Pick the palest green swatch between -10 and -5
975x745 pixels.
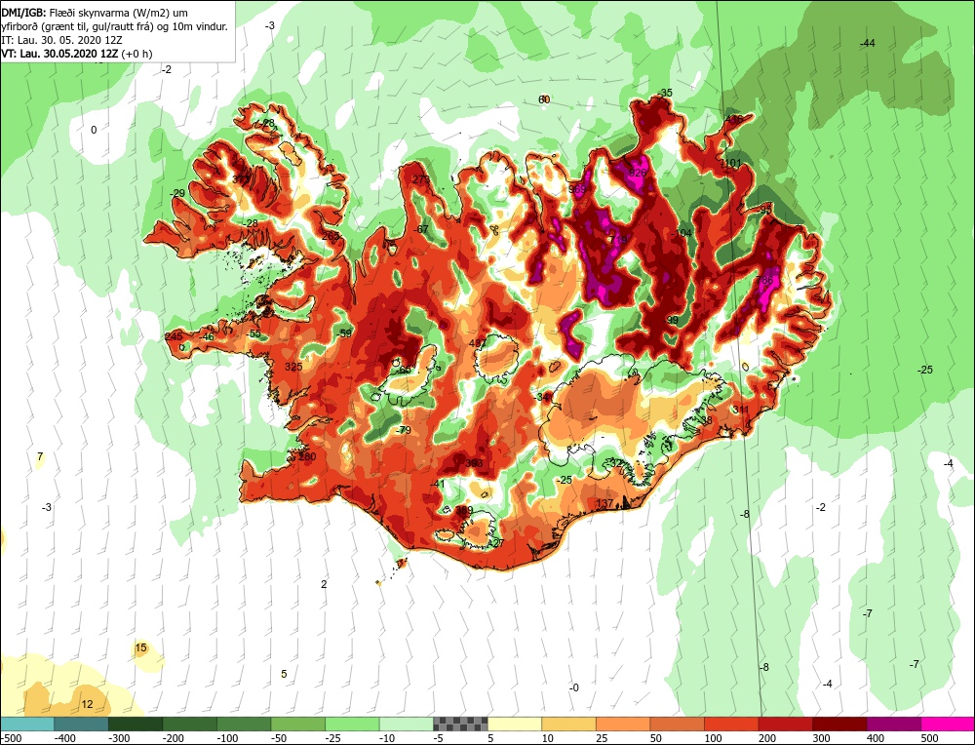pyautogui.click(x=406, y=724)
